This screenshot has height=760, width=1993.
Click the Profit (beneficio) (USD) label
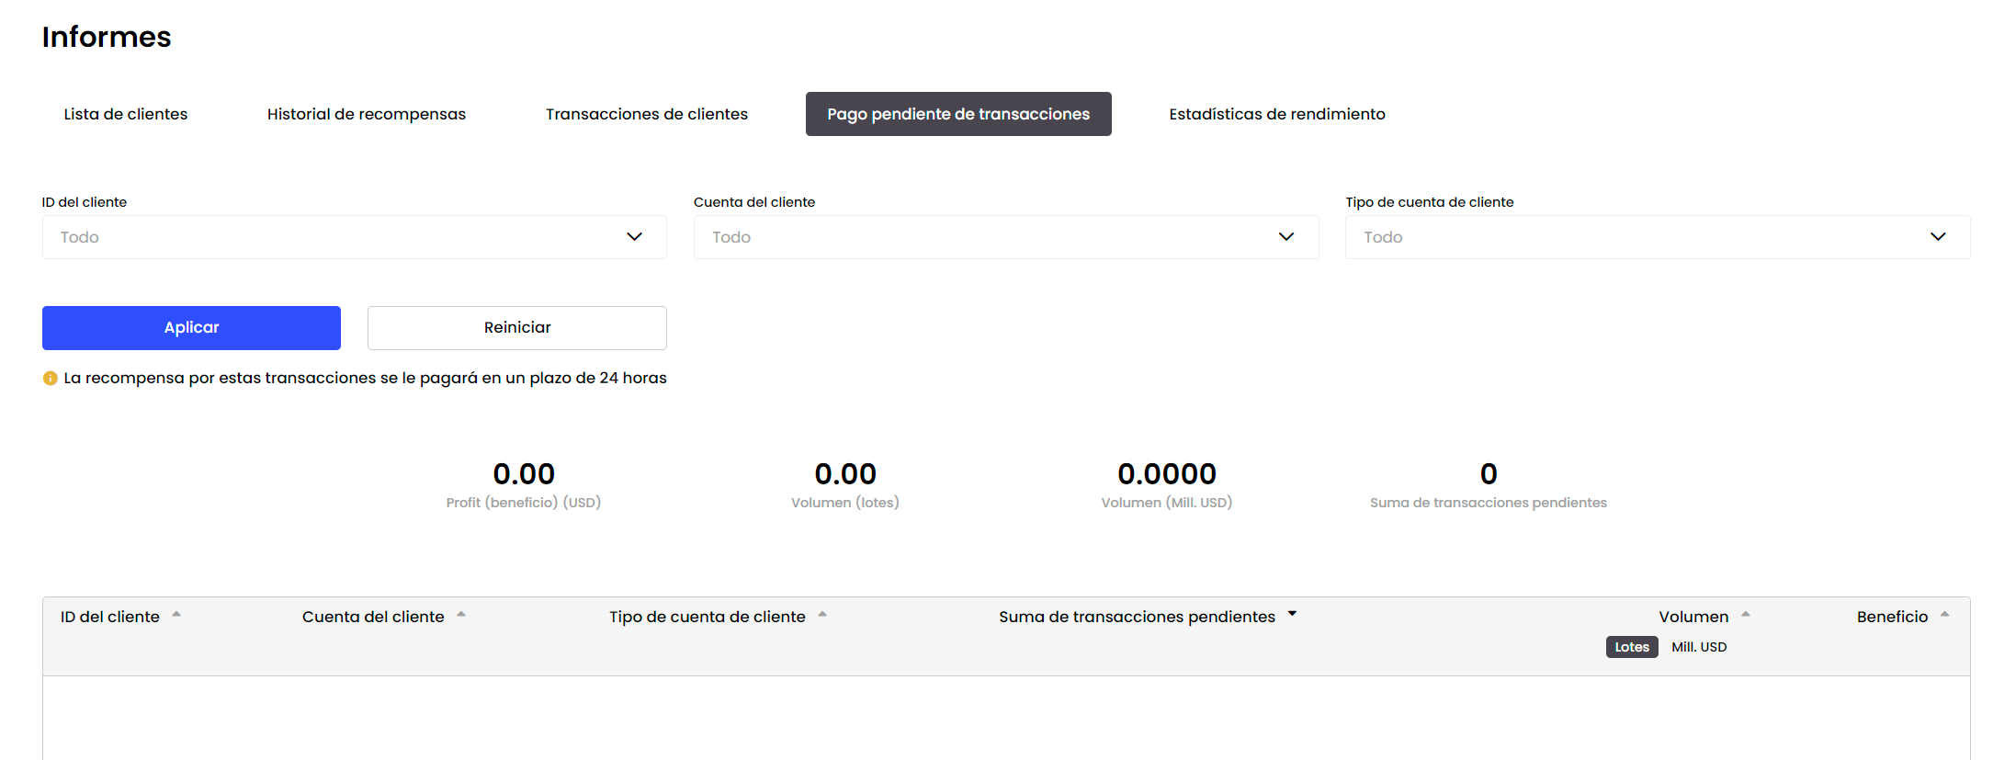[x=524, y=503]
